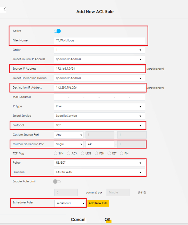Open the Custom Destination Port type dropdown

69,144
